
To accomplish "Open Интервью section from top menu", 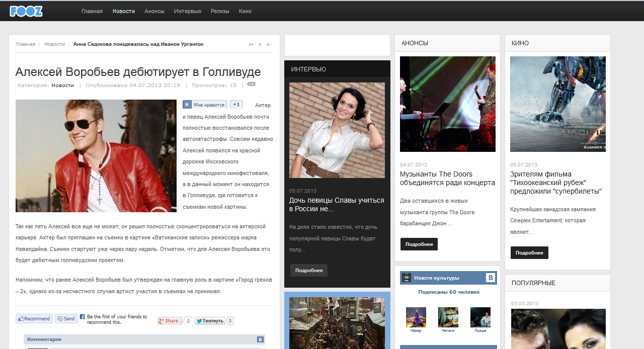I will 187,11.
